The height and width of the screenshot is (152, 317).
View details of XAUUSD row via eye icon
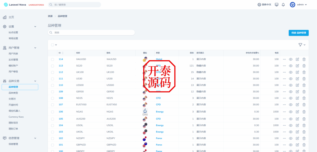[x=291, y=59]
